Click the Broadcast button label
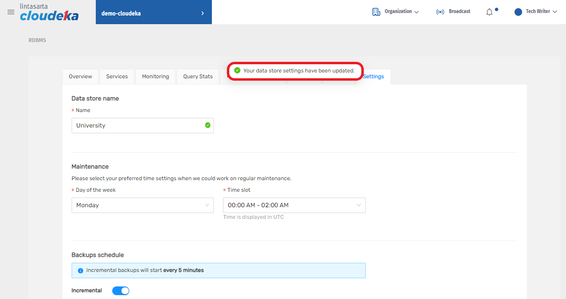The image size is (566, 299). tap(459, 12)
